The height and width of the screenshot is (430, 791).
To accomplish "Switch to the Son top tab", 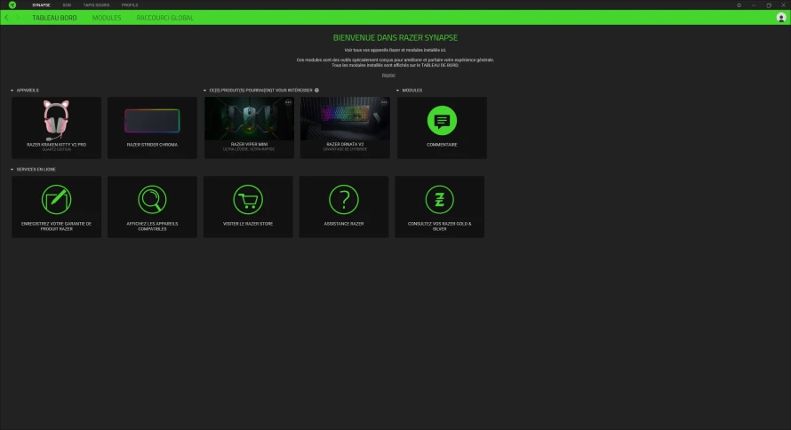I will tap(67, 5).
